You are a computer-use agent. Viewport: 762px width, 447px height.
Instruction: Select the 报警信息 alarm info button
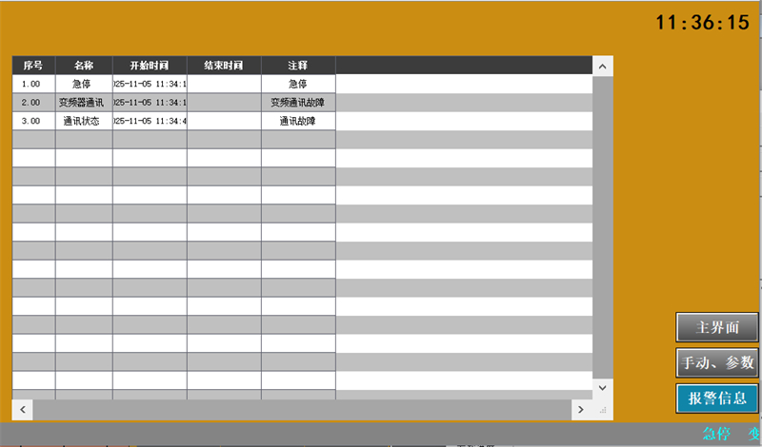pos(717,398)
